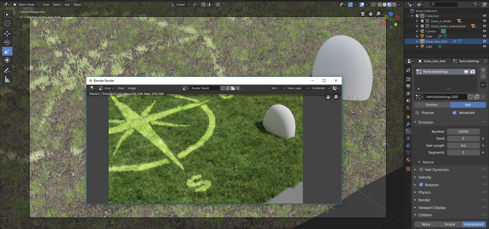Open the Tool properties tab
Viewport: 489px width, 229px height.
click(408, 70)
